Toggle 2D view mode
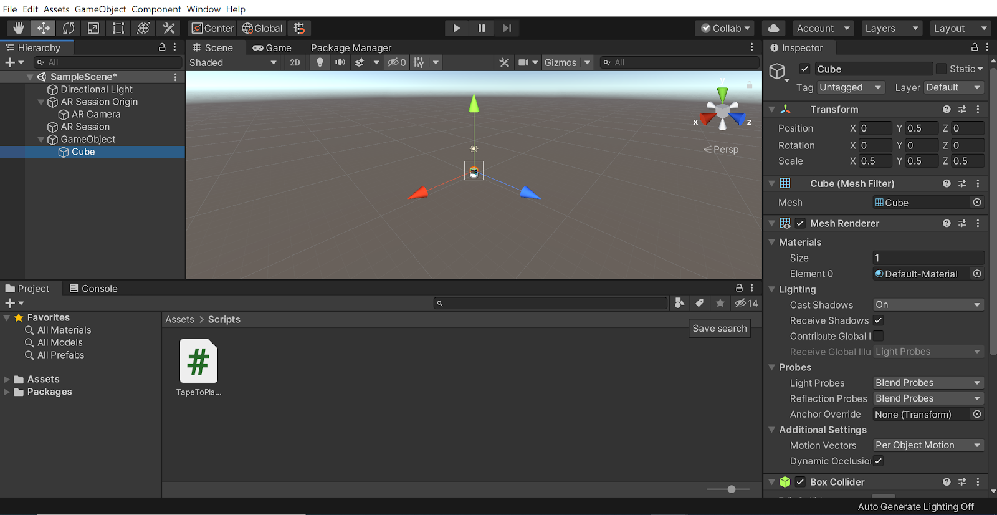997x515 pixels. [x=295, y=62]
